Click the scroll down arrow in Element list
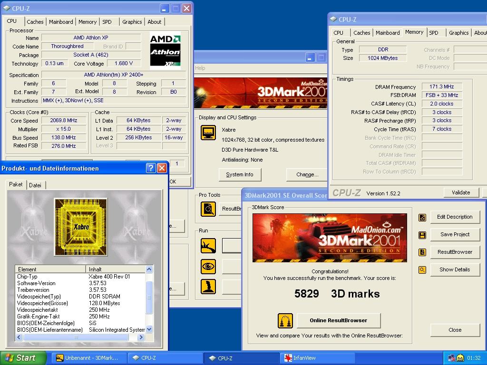This screenshot has height=365, width=487. click(x=149, y=329)
